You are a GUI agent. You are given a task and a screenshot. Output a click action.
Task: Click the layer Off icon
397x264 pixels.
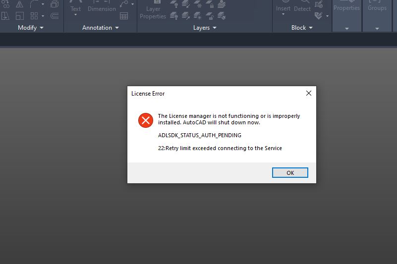(173, 4)
